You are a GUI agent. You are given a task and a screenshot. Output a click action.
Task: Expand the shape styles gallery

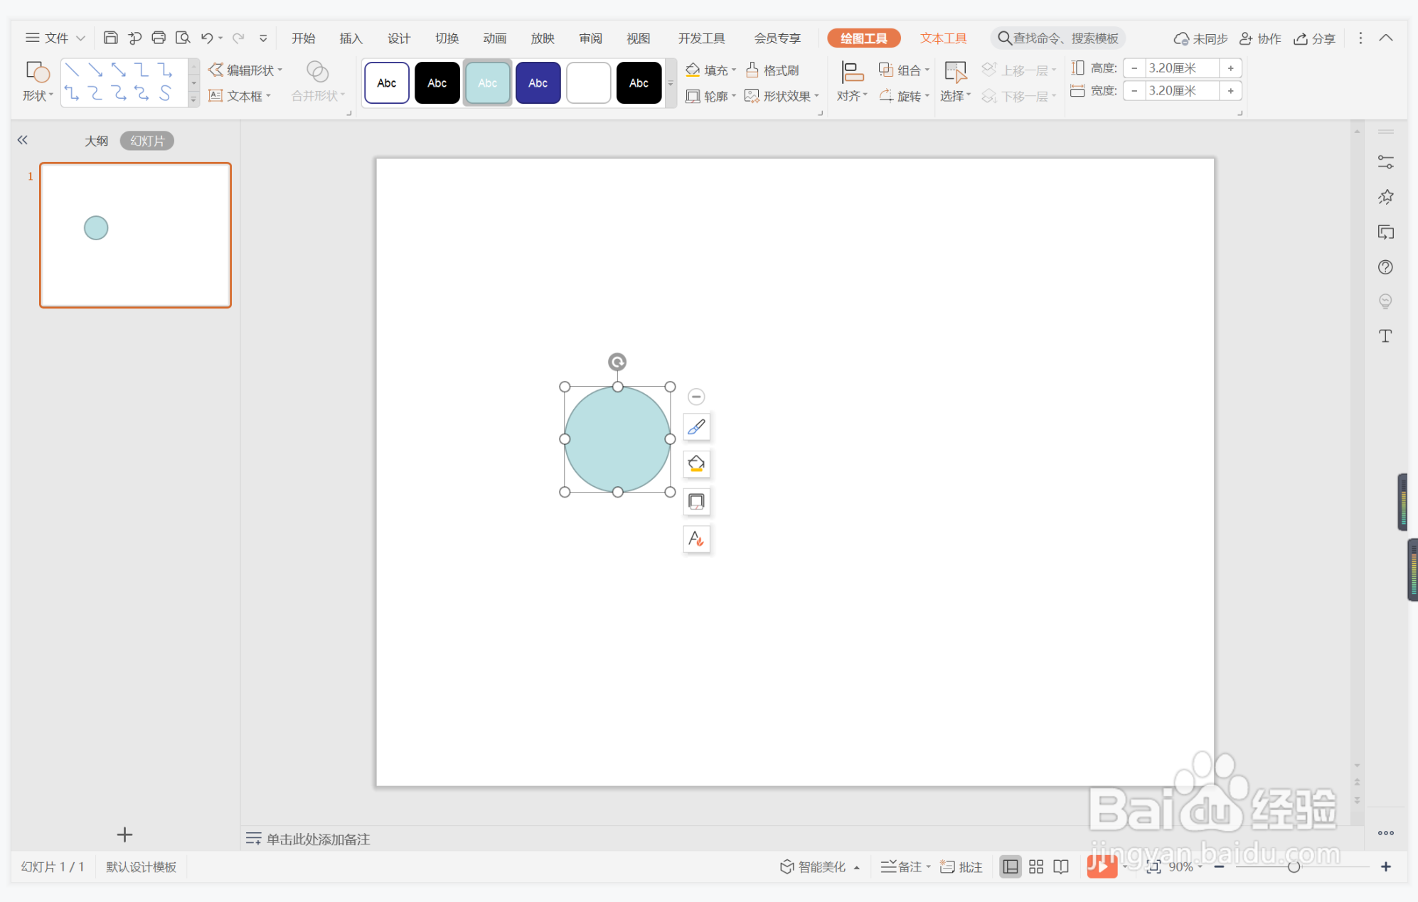[670, 84]
